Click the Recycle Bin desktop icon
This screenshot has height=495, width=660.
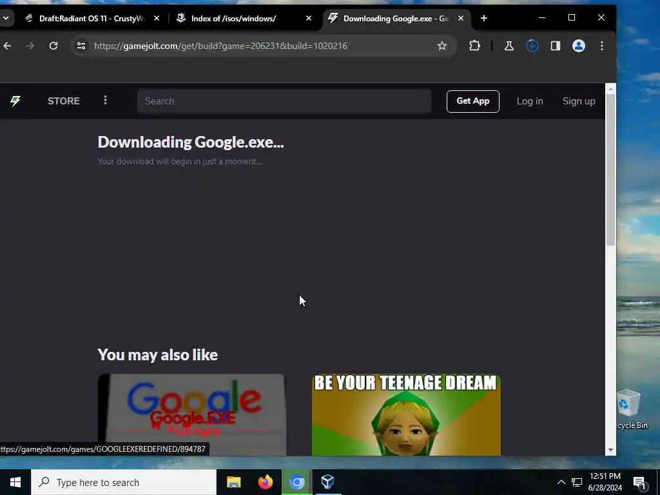[632, 409]
